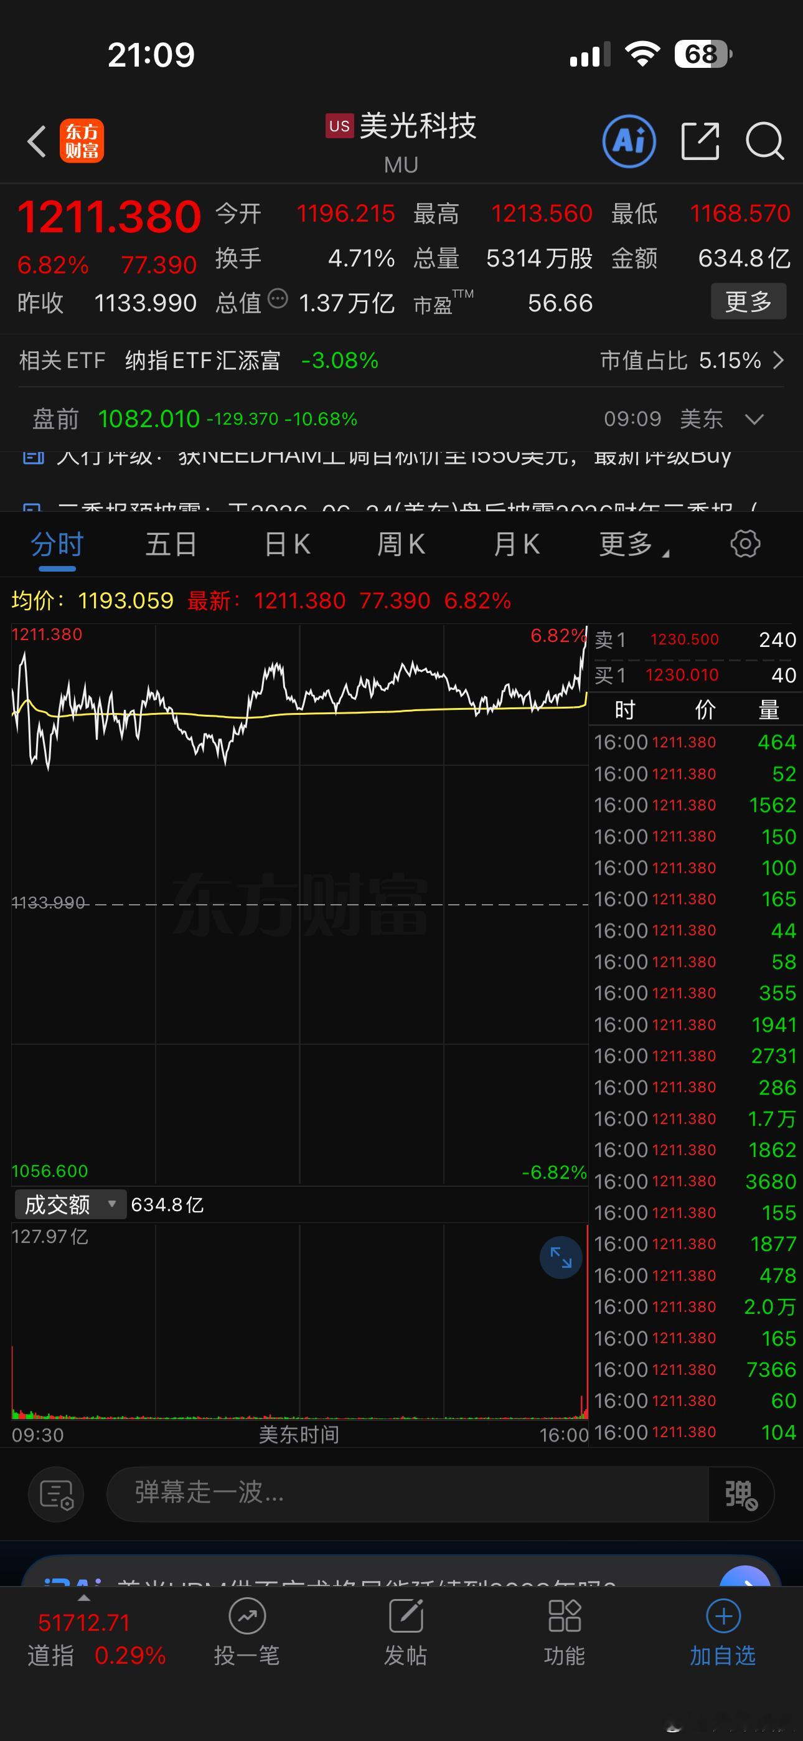Open 纳指ETF汇添富 related ETF link
Viewport: 803px width, 1741px height.
click(x=202, y=361)
